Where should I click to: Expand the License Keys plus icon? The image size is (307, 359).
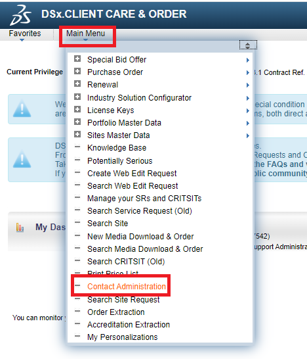(x=77, y=109)
